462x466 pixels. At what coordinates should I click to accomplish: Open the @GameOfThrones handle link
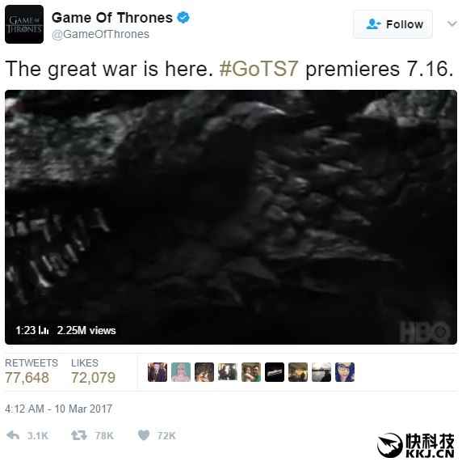coord(100,34)
